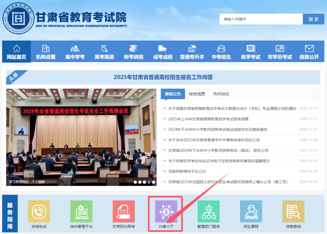
Task: Click the 招生章程 icon
Action: click(x=251, y=211)
